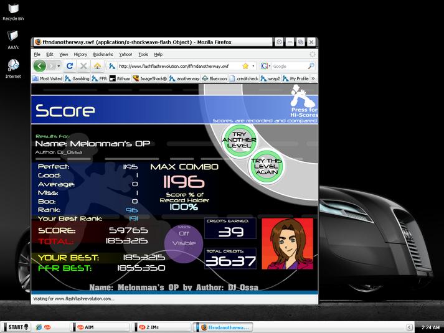Screen dimensions: 444x333
Task: Switch to the AIM taskbar window
Action: tap(100, 327)
